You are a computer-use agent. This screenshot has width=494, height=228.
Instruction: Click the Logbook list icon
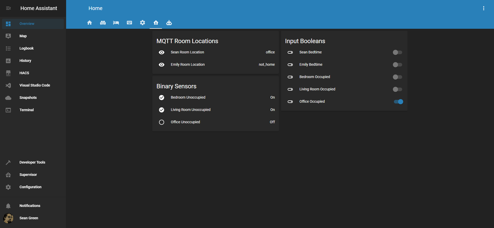(8, 48)
